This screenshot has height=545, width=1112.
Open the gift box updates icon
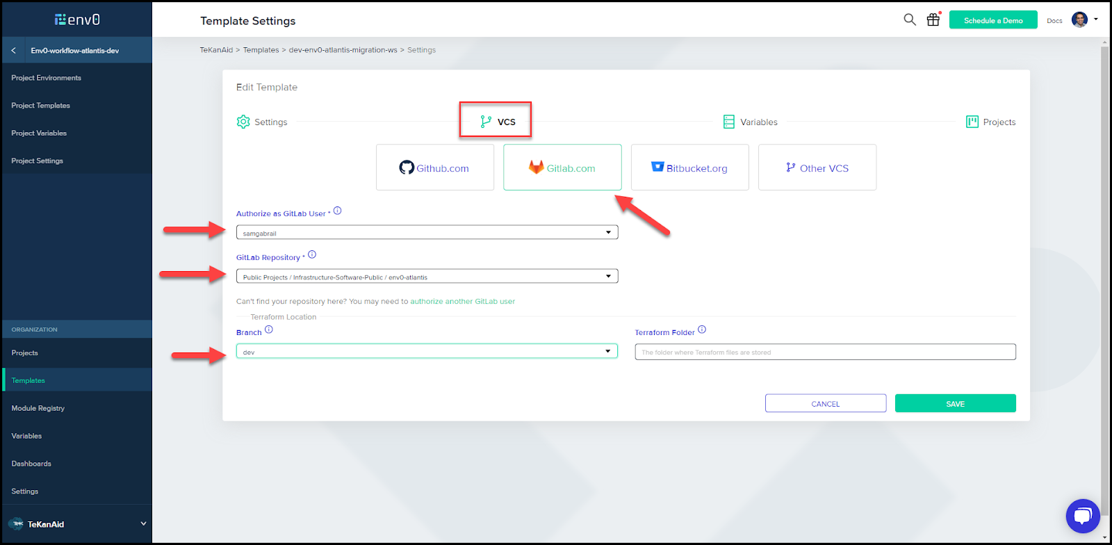[x=933, y=19]
